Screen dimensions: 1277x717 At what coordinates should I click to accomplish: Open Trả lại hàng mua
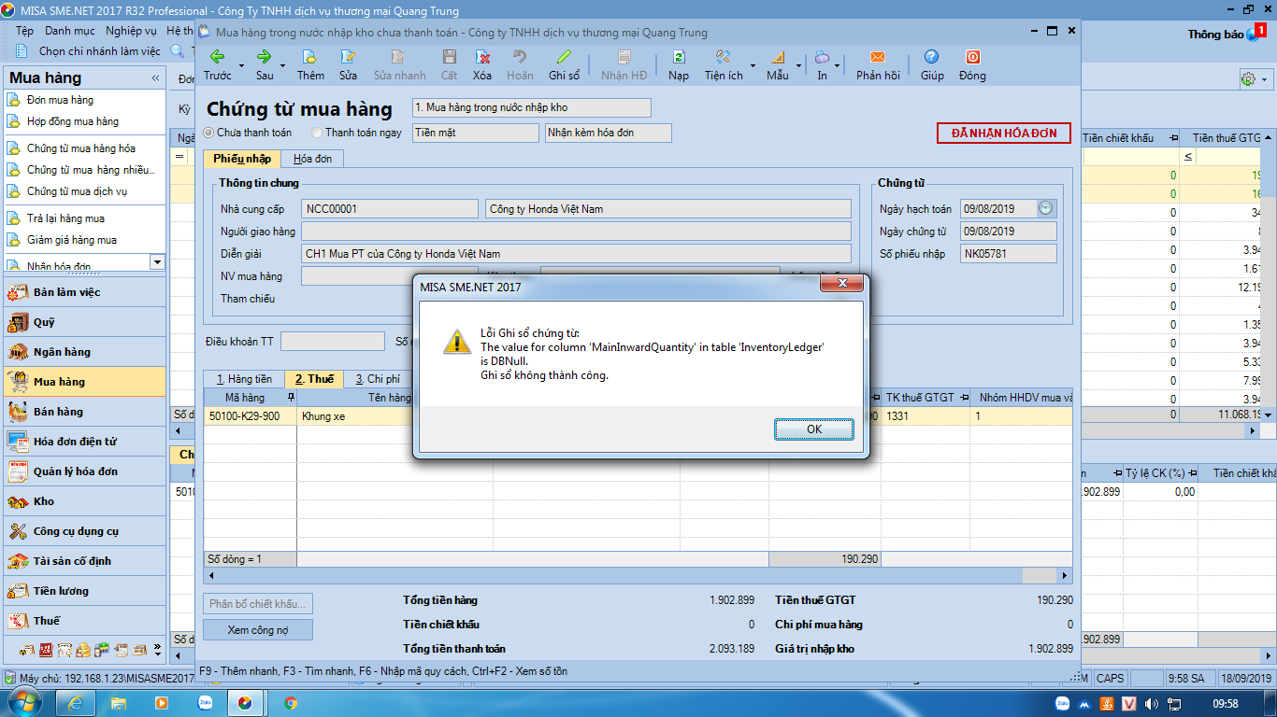pos(65,218)
